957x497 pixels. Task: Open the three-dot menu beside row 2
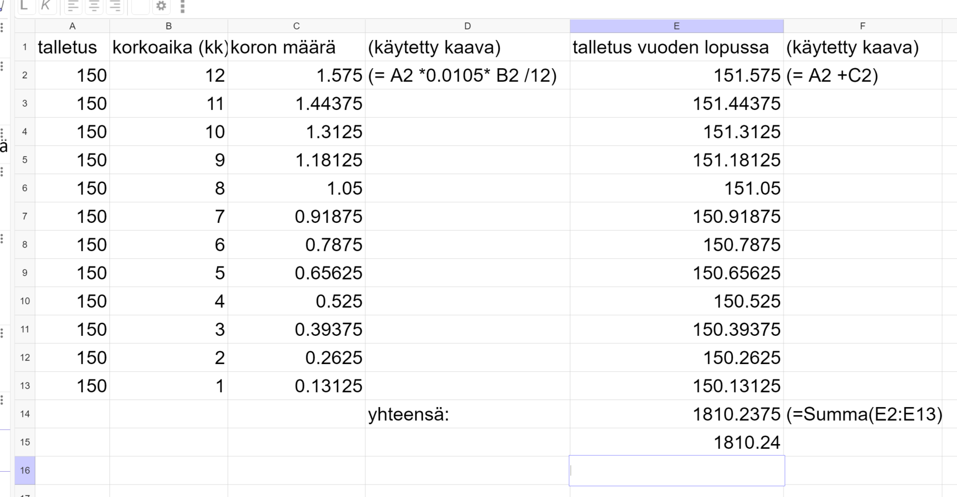coord(2,66)
